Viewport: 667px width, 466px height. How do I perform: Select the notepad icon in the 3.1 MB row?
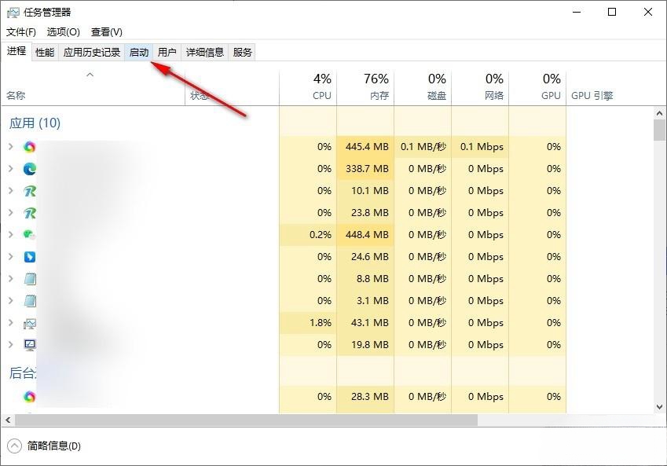point(29,301)
